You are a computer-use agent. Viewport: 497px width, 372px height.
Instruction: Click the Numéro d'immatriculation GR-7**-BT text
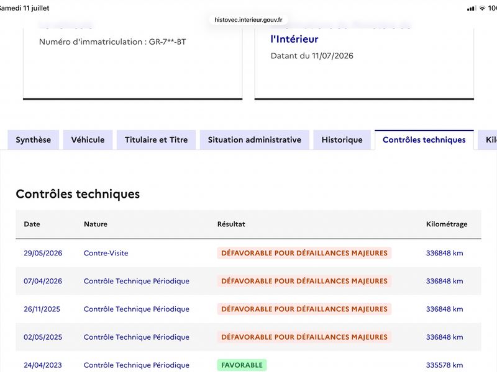(x=112, y=42)
